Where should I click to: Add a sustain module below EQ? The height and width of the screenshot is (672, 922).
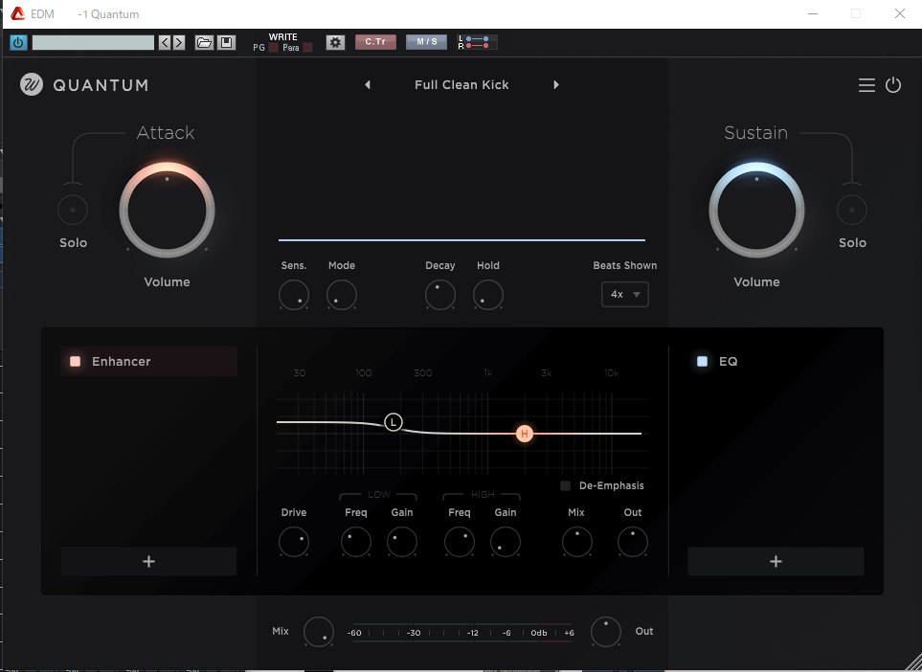coord(776,562)
